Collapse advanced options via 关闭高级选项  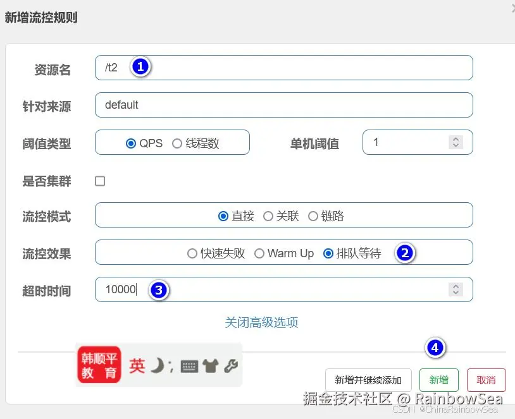[261, 322]
